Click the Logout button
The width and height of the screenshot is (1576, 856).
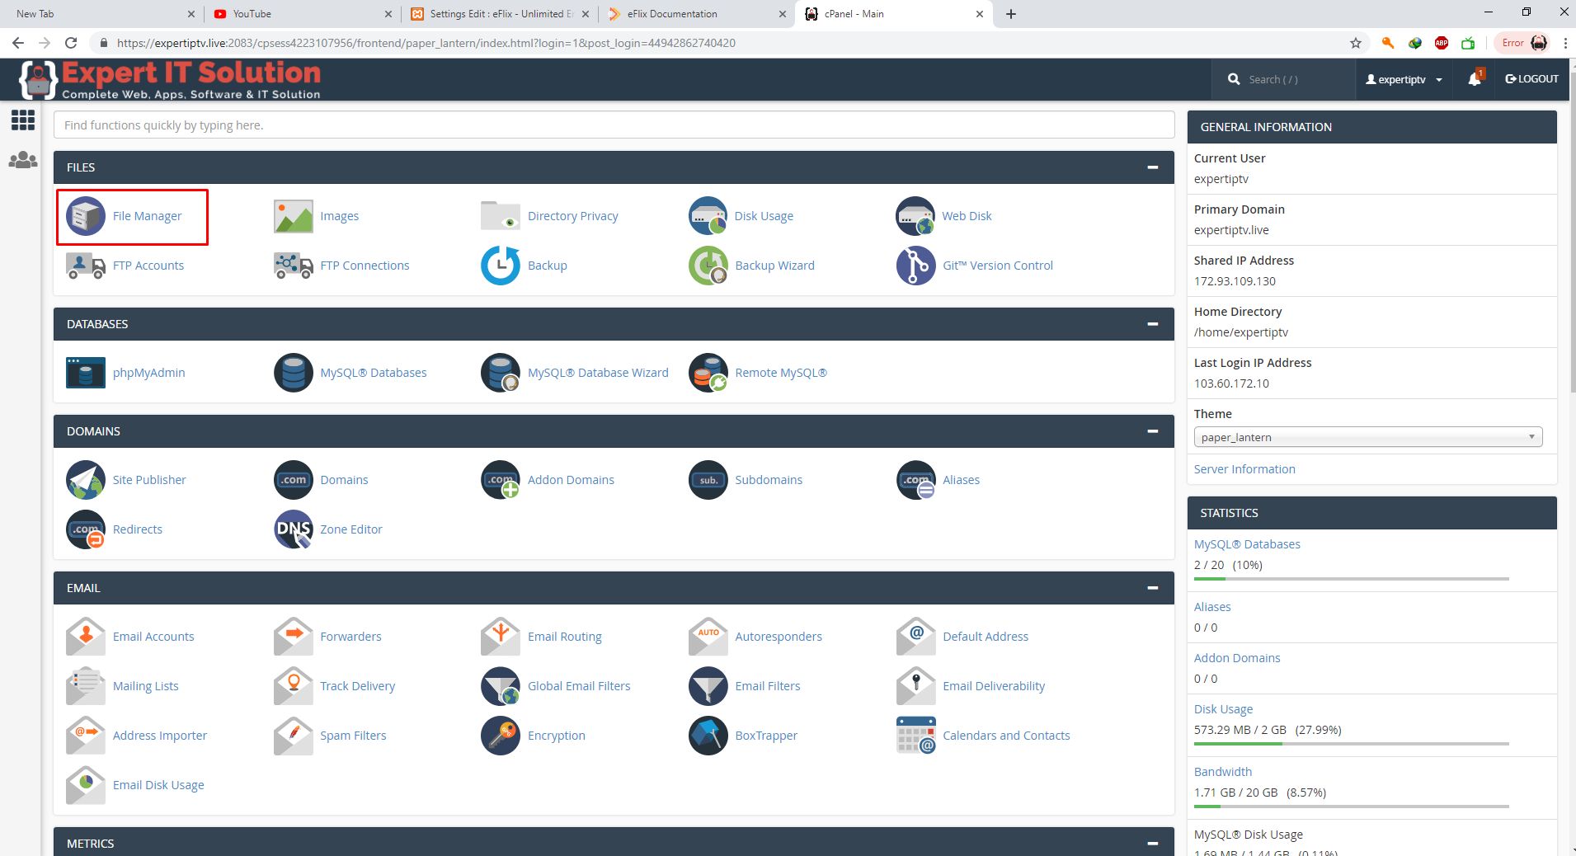pos(1531,79)
